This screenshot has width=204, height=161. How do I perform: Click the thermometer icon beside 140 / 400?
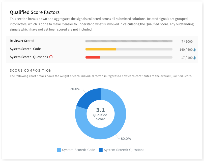[x=194, y=49]
